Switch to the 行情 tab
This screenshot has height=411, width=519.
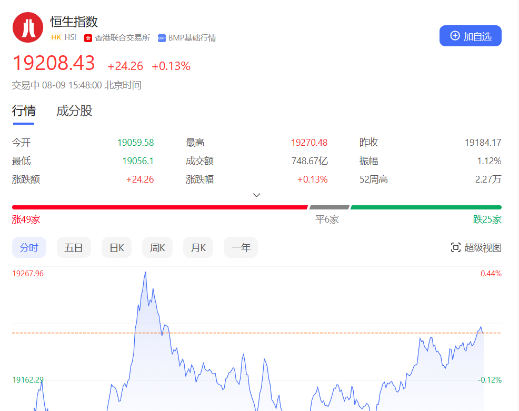coord(24,111)
